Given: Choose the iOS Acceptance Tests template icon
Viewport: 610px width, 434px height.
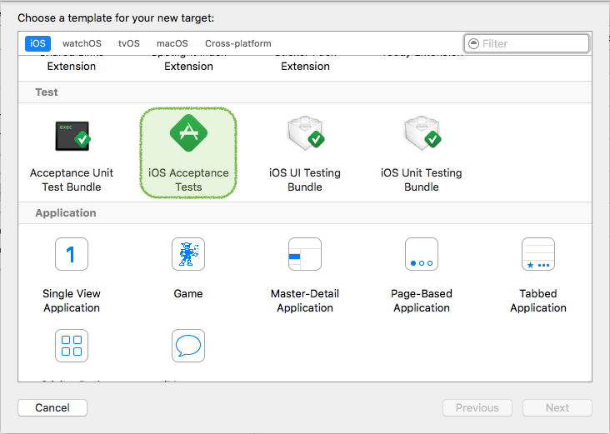Looking at the screenshot, I should (188, 133).
